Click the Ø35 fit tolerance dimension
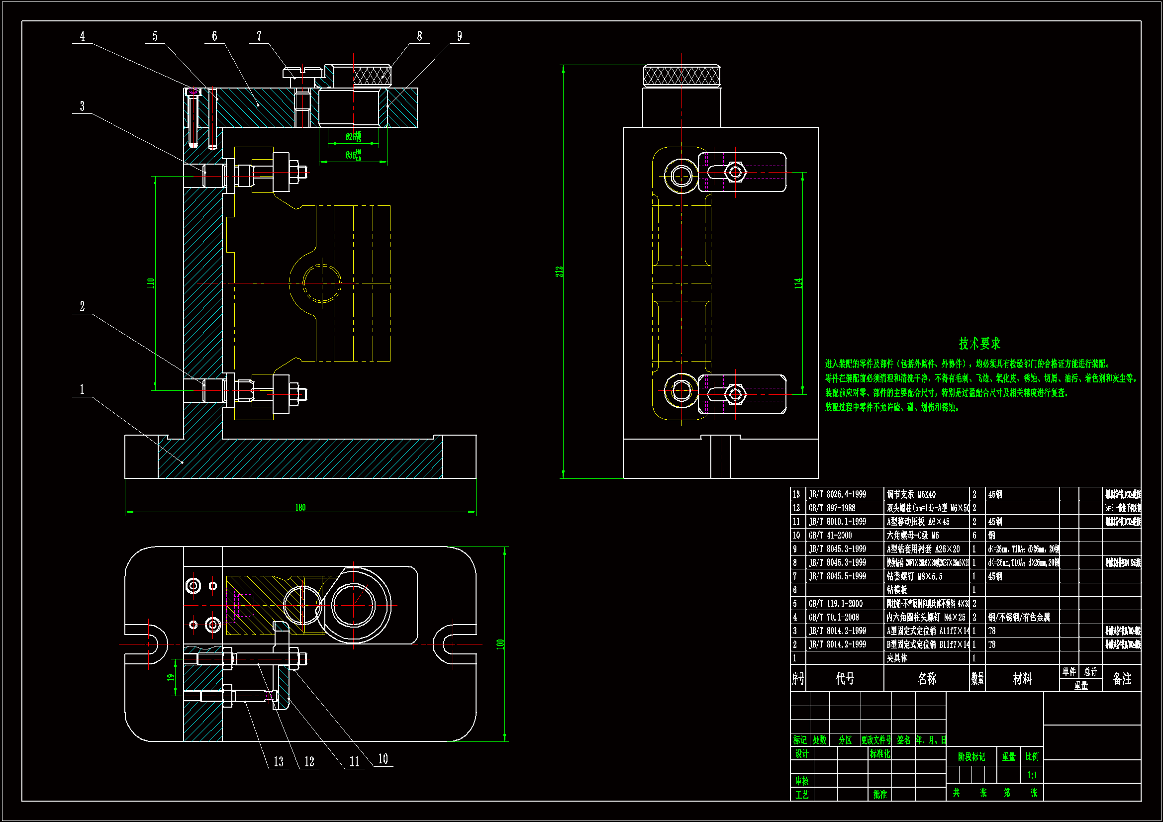1163x822 pixels. click(354, 155)
